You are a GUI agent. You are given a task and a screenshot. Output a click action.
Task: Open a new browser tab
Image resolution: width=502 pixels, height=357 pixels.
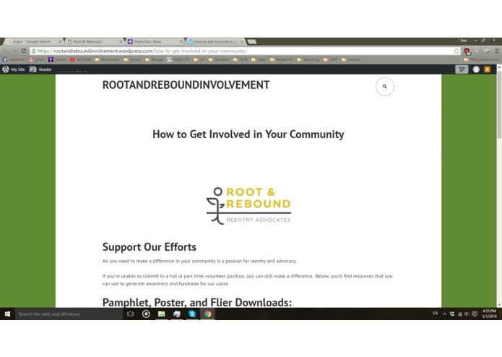point(252,42)
